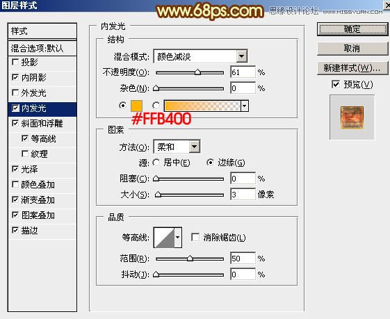Viewport: 390px width, 319px height.
Task: Enable the 投影 drop shadow checkbox
Action: click(15, 62)
